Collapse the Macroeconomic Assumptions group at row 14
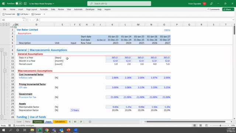This screenshot has height=133, width=236. [5, 71]
